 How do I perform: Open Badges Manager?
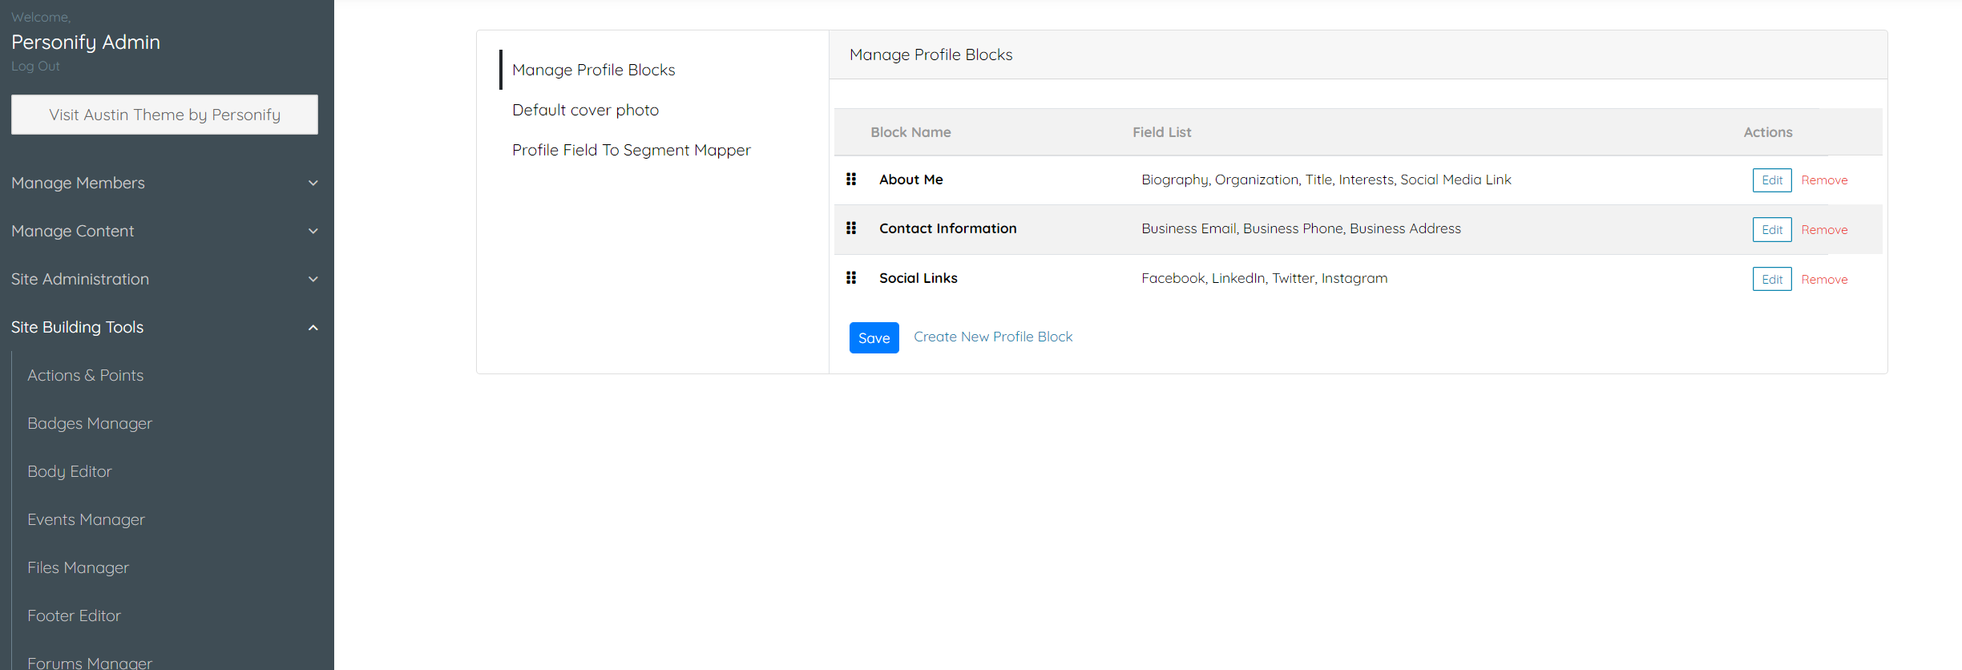click(x=90, y=423)
